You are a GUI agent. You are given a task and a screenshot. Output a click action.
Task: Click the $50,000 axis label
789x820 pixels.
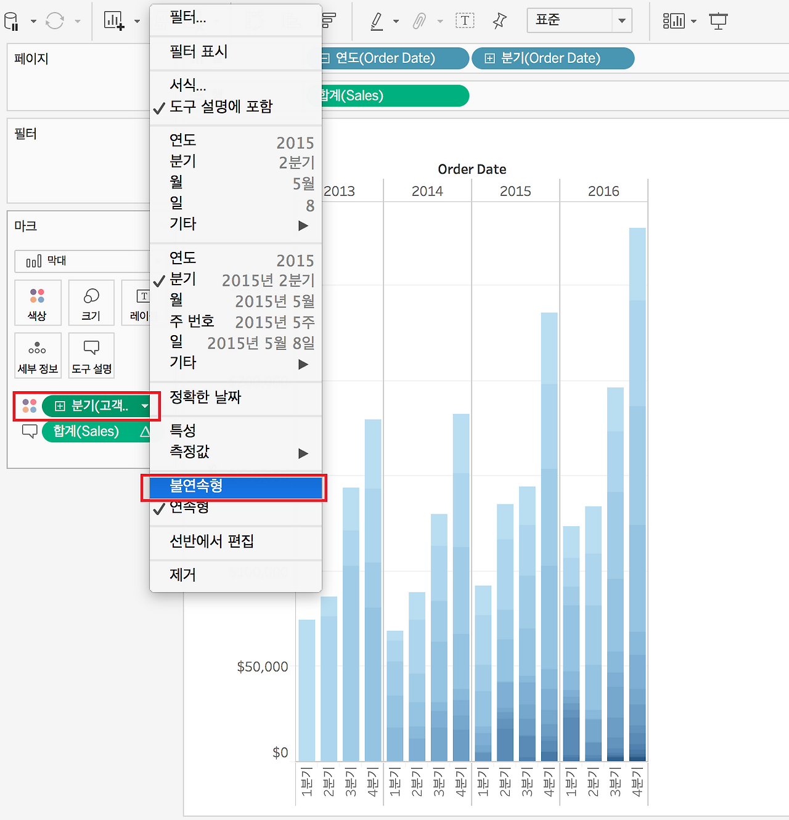(263, 667)
